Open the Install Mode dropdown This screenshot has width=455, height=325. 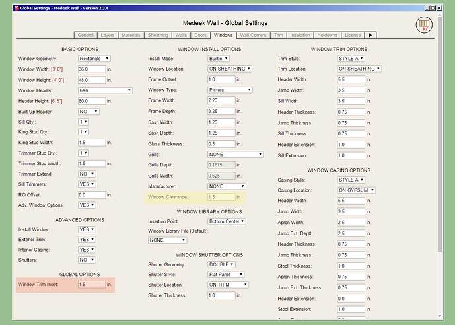219,59
